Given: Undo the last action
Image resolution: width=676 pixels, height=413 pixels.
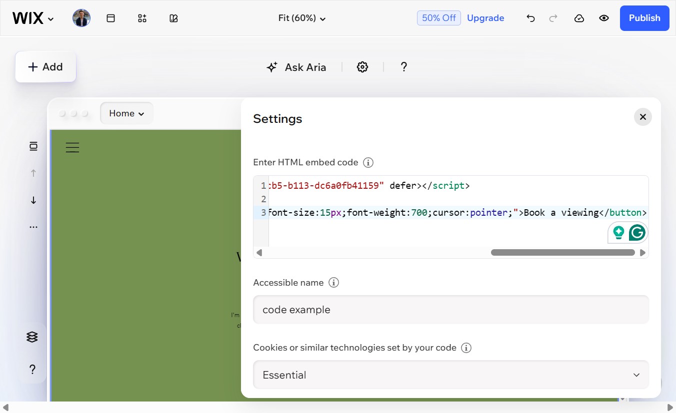Looking at the screenshot, I should point(530,18).
